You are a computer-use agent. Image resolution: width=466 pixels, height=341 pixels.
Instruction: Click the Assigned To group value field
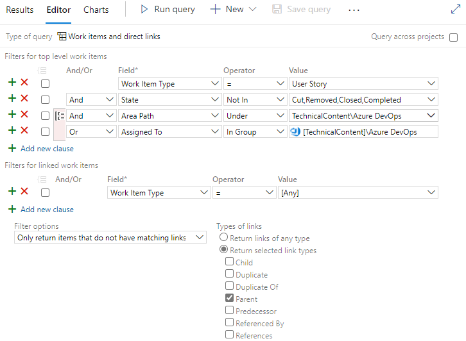coord(363,132)
